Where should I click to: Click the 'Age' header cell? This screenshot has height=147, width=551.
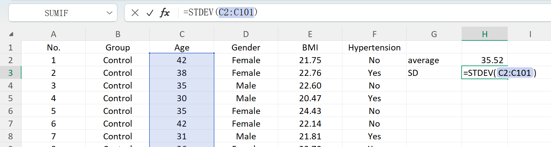pos(182,47)
